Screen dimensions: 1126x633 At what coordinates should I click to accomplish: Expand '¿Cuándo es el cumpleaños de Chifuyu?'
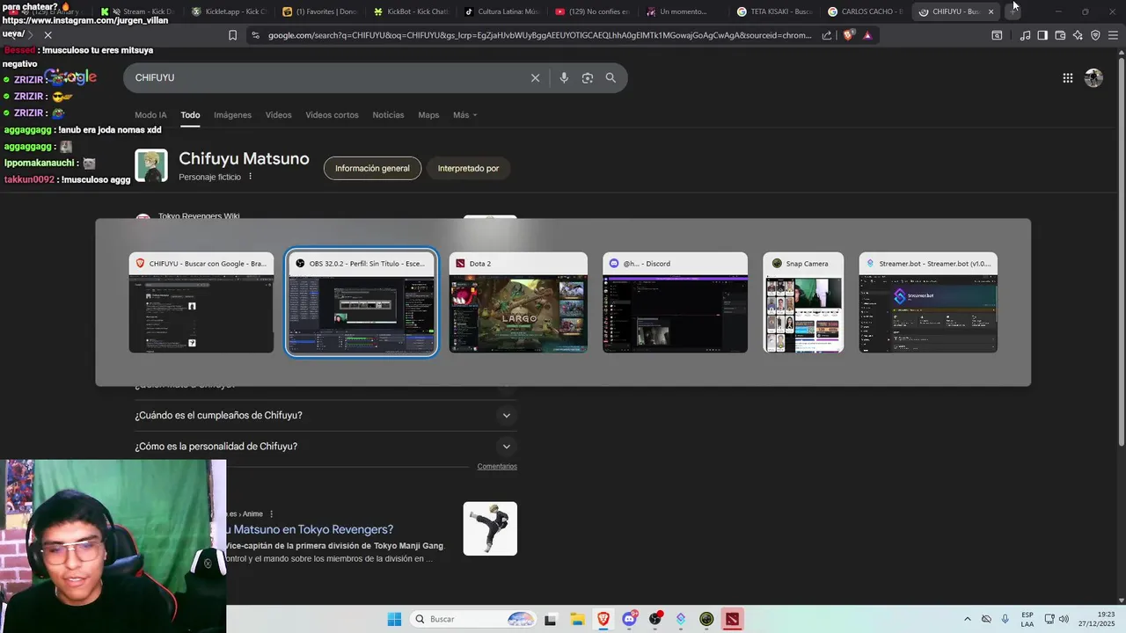point(325,415)
